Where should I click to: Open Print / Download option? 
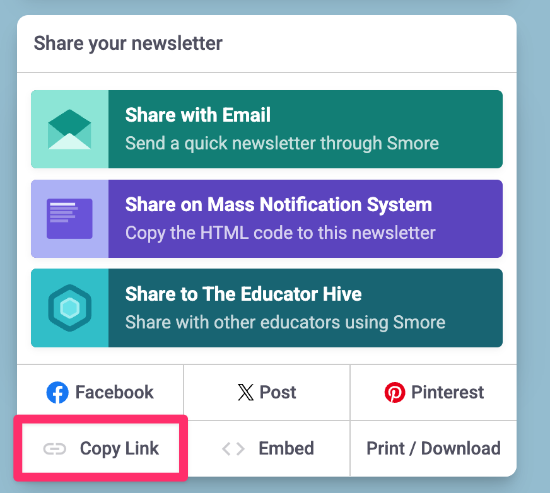coord(433,449)
